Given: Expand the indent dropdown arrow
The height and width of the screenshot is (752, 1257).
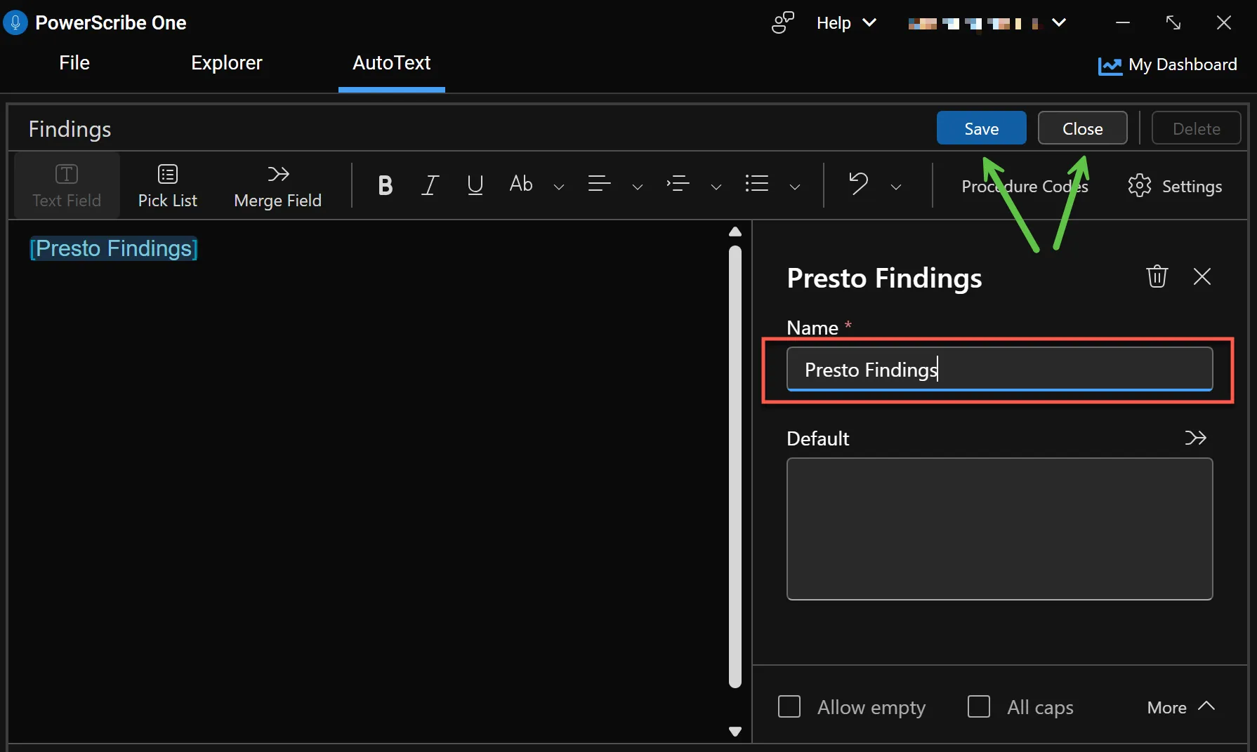Looking at the screenshot, I should click(716, 187).
